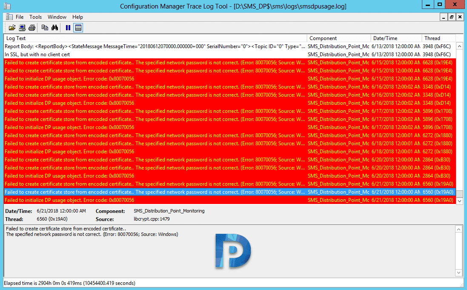The image size is (467, 290).
Task: Click 'SMS_Distribution_Point_Monitoring' component value in details
Action: click(169, 211)
